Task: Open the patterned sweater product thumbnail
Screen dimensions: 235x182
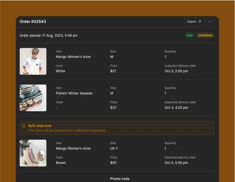Action: click(33, 98)
